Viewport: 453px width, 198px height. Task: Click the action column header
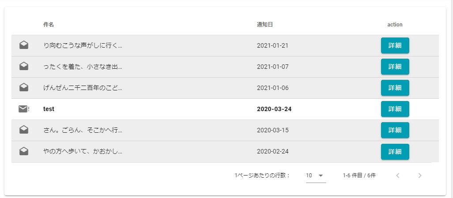[395, 25]
